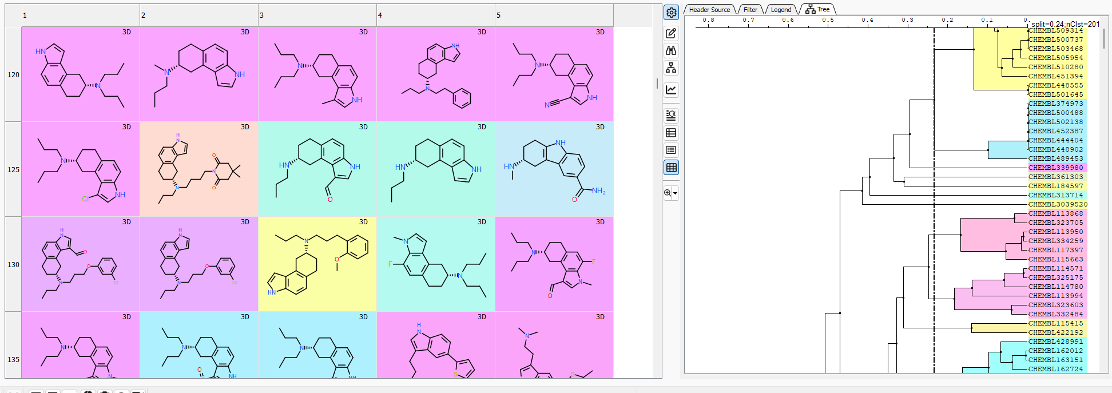The width and height of the screenshot is (1112, 393).
Task: Switch to table view icon
Action: [671, 133]
